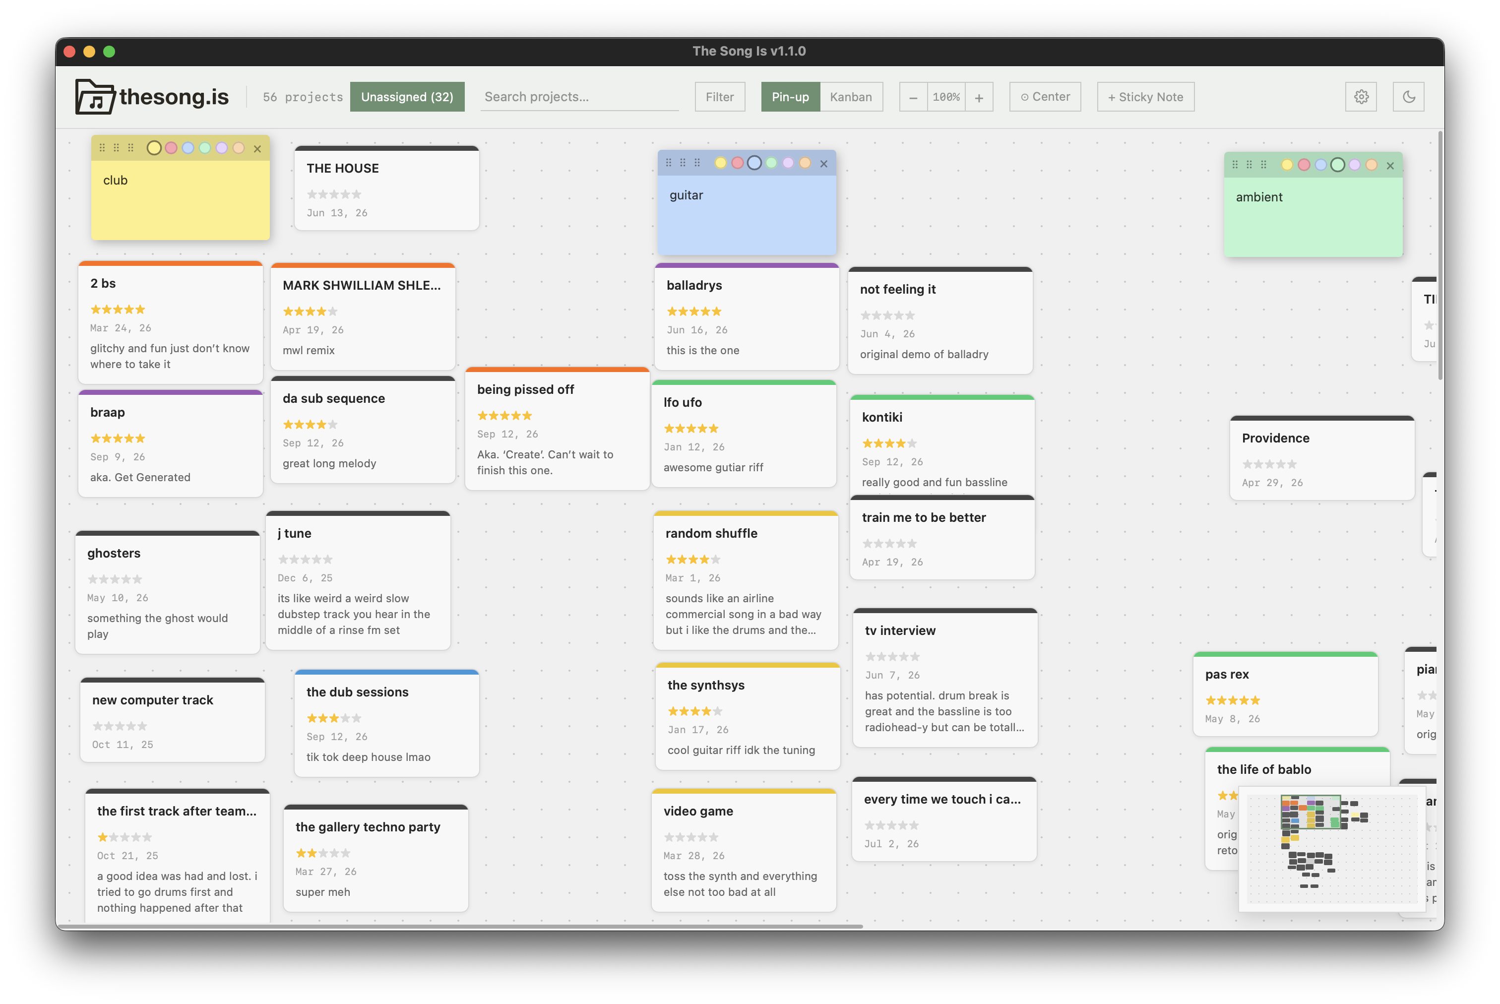The image size is (1500, 1004).
Task: Toggle dark mode moon icon
Action: pos(1408,97)
